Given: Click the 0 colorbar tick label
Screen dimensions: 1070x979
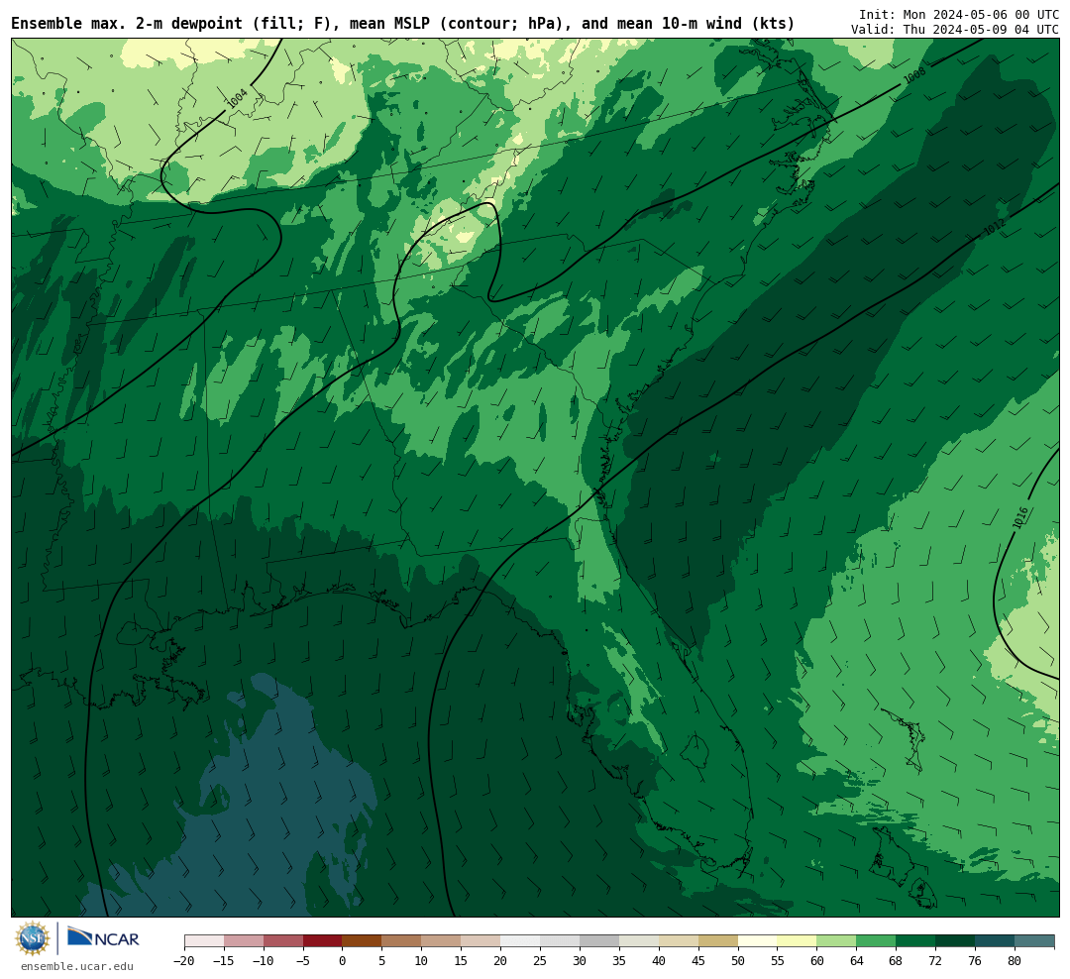Looking at the screenshot, I should tap(342, 960).
